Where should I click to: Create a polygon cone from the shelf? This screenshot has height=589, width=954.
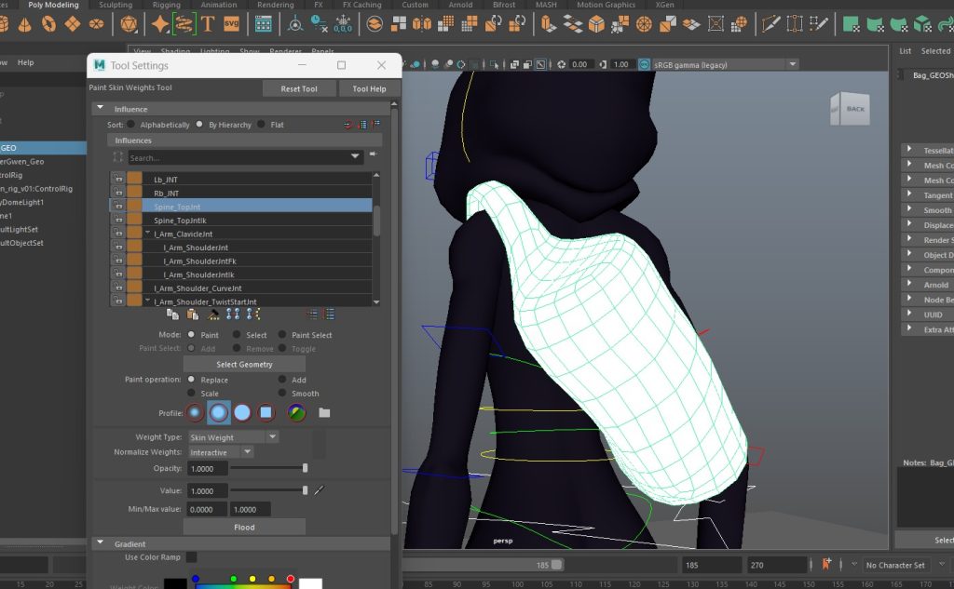click(25, 24)
